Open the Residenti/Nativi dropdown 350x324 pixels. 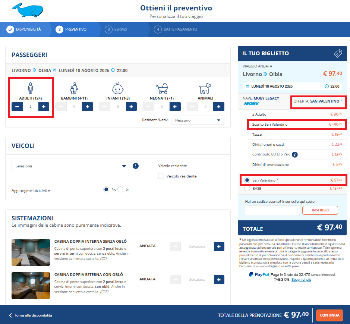click(198, 120)
